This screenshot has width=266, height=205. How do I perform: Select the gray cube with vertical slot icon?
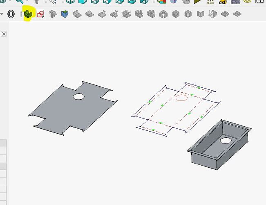coord(188,14)
